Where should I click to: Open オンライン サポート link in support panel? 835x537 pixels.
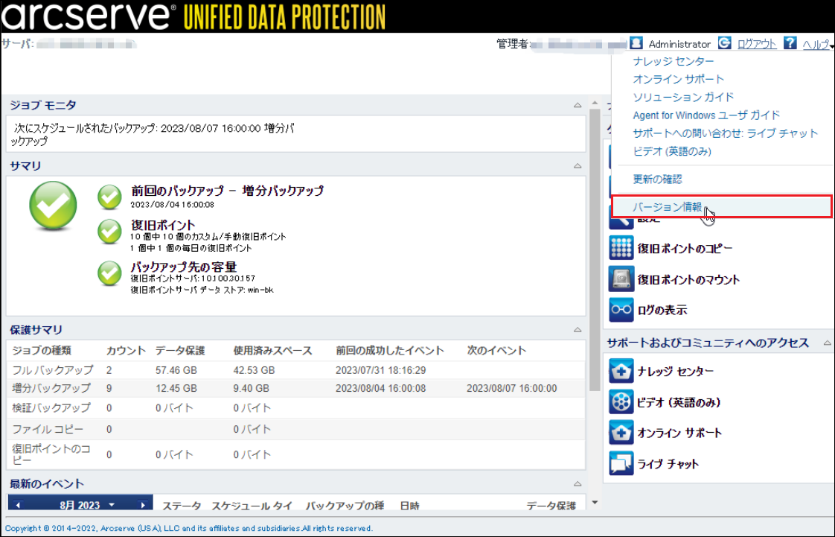click(679, 433)
